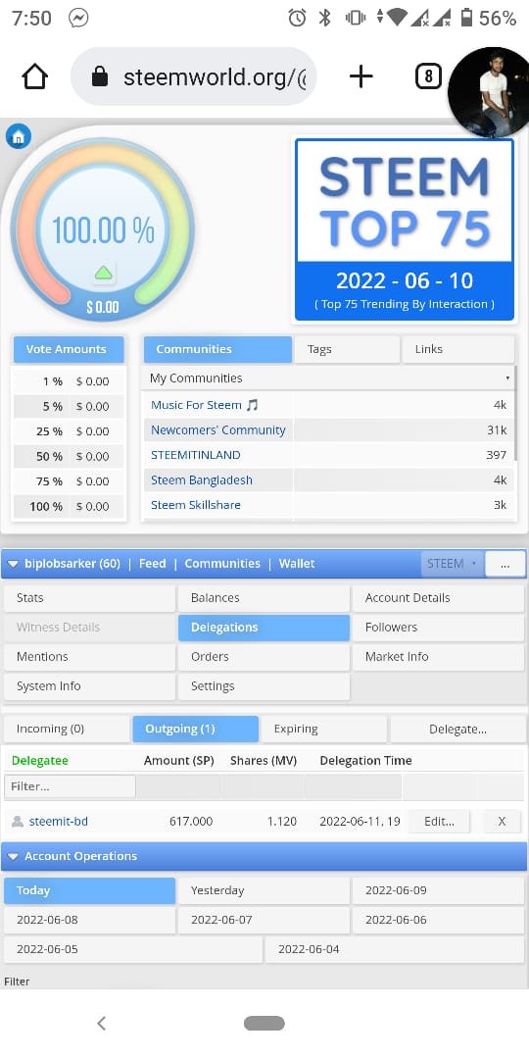The height and width of the screenshot is (1059, 529).
Task: Click the Delegate... button
Action: 457,729
